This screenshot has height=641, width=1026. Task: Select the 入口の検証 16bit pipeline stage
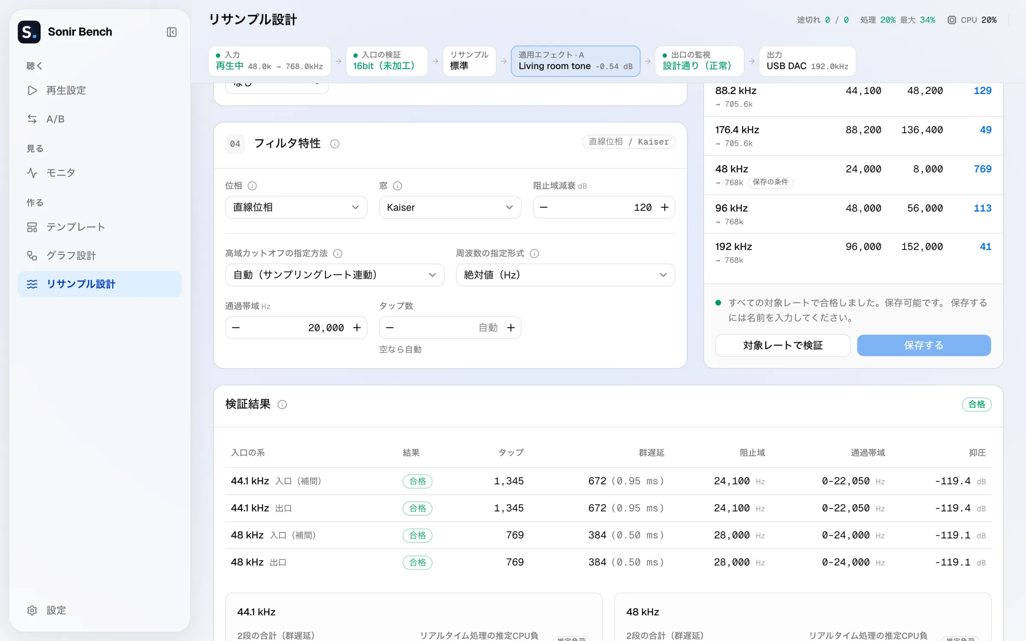(387, 61)
